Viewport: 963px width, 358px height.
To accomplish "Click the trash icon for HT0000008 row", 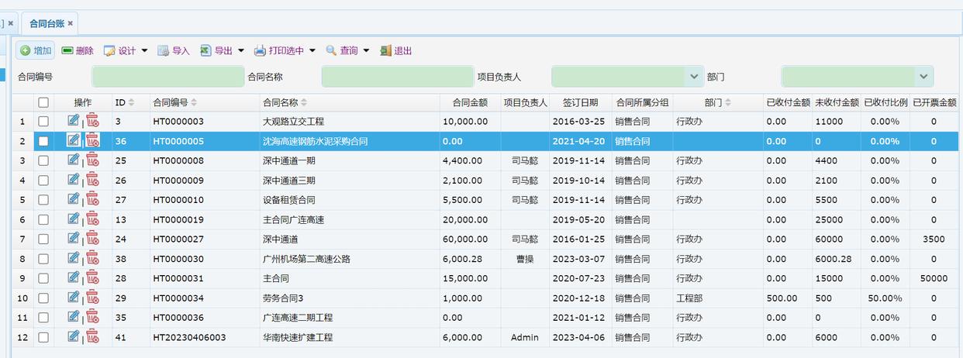I will (92, 160).
